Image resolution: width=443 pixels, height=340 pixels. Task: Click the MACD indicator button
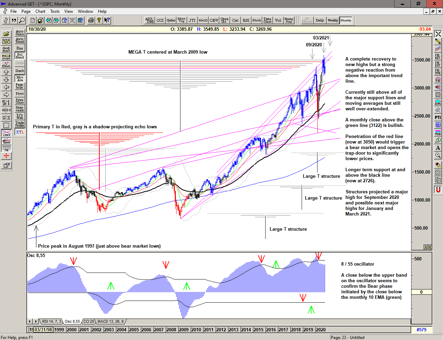pyautogui.click(x=203, y=20)
